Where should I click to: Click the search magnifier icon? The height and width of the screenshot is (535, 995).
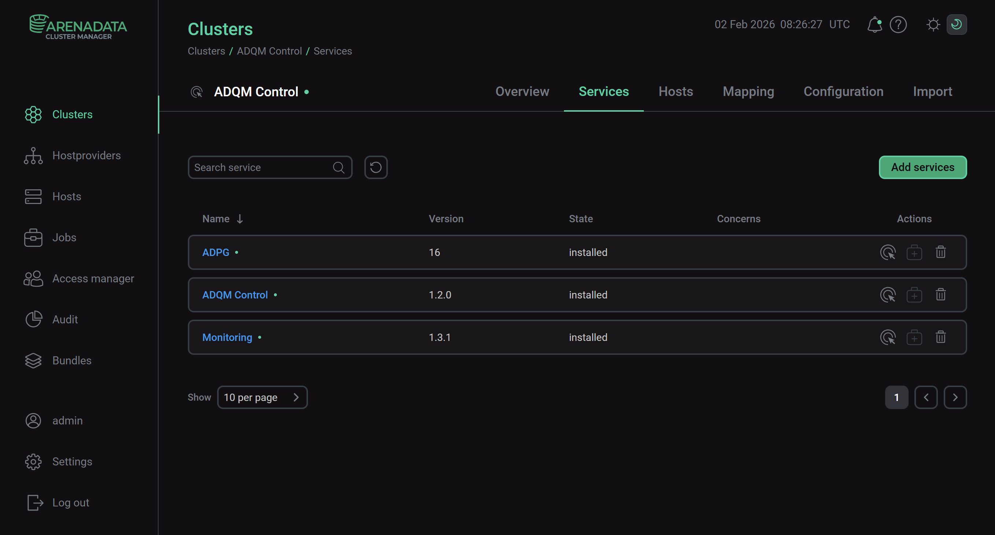338,167
